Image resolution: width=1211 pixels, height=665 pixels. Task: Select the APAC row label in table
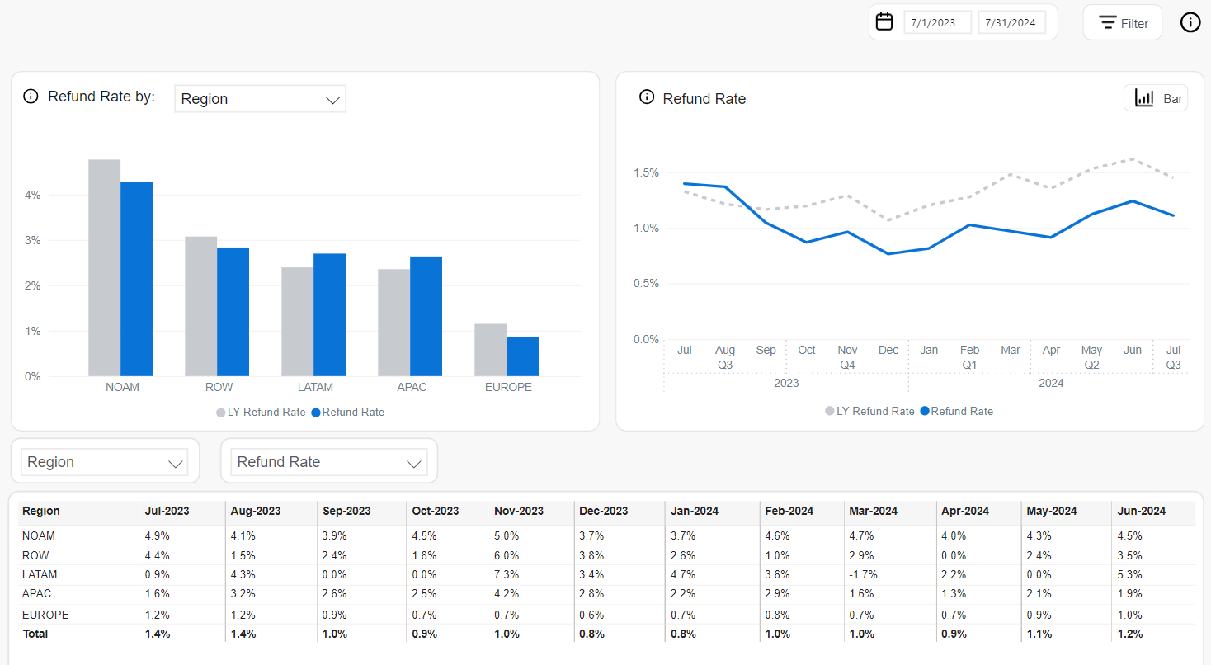tap(37, 594)
